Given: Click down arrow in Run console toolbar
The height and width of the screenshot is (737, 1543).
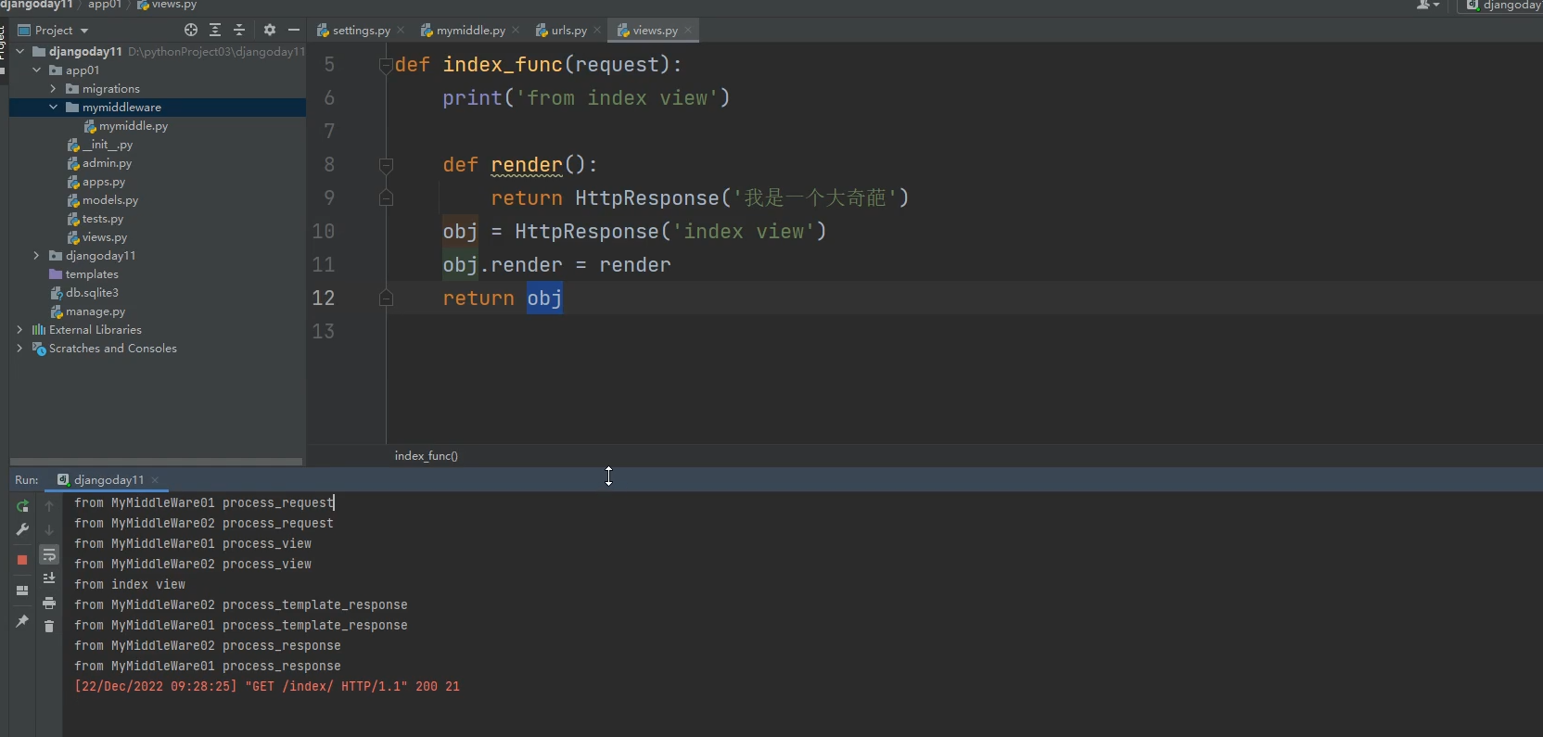Looking at the screenshot, I should click(49, 530).
